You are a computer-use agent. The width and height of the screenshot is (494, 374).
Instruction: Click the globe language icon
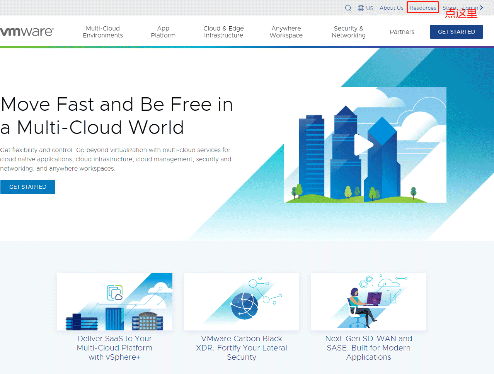click(361, 8)
